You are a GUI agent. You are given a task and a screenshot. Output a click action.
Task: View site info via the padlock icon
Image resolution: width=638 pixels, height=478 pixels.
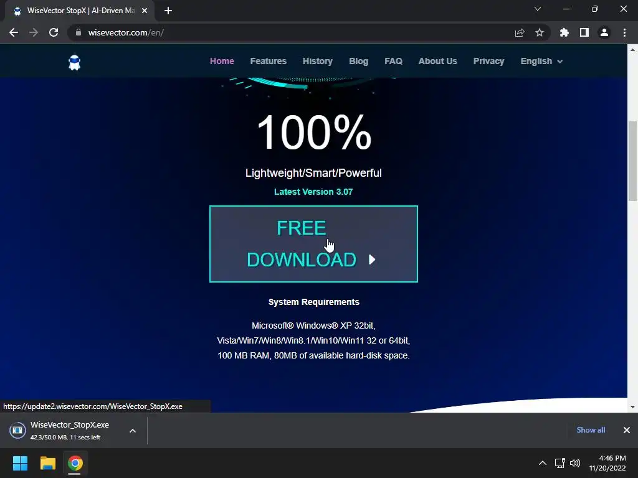[79, 32]
